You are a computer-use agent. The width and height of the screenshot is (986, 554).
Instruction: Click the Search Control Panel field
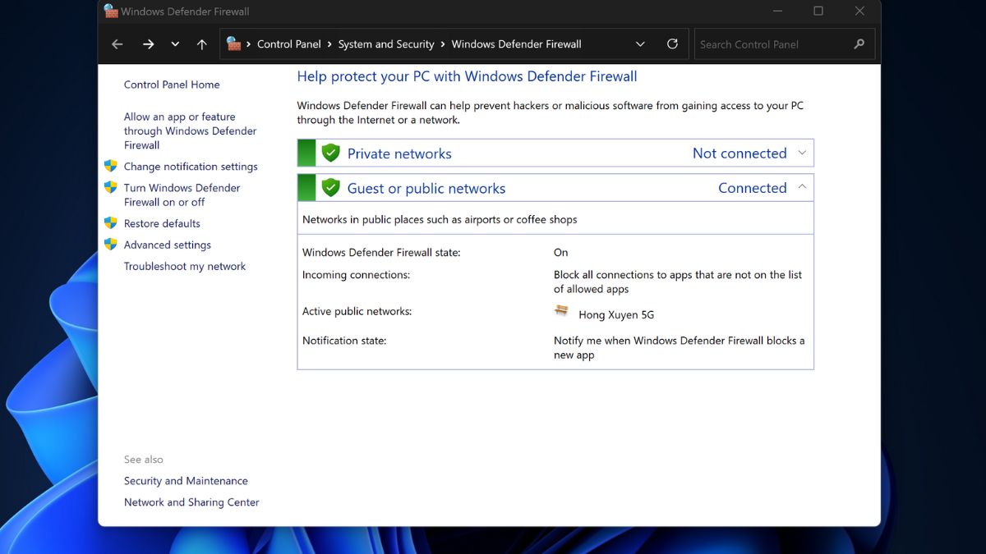point(785,44)
